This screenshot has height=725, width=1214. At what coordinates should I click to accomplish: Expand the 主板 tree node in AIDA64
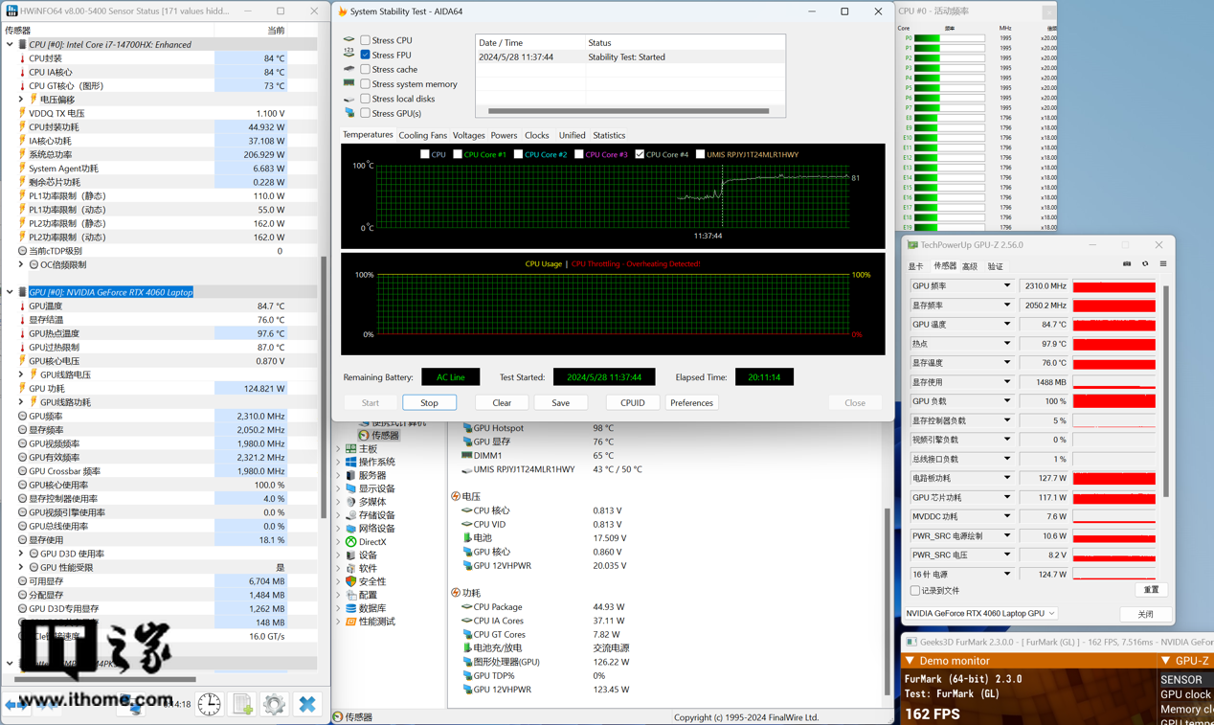[339, 449]
